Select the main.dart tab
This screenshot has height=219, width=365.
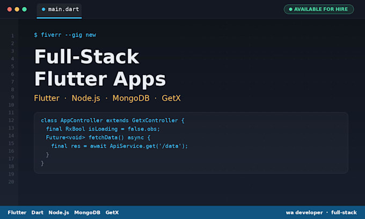point(59,10)
